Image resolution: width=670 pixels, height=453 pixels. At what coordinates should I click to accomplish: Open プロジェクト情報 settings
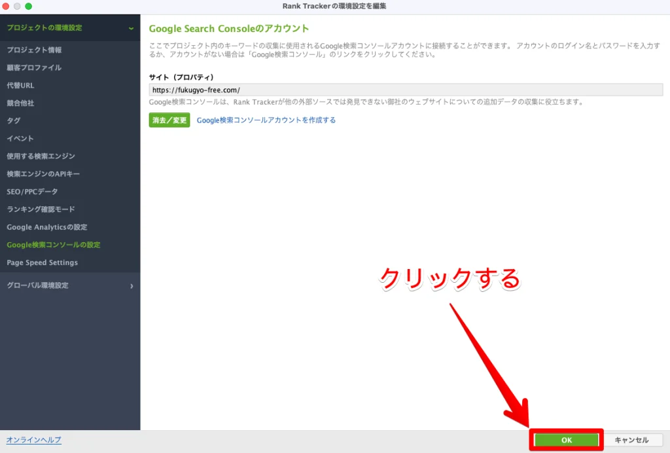point(34,50)
